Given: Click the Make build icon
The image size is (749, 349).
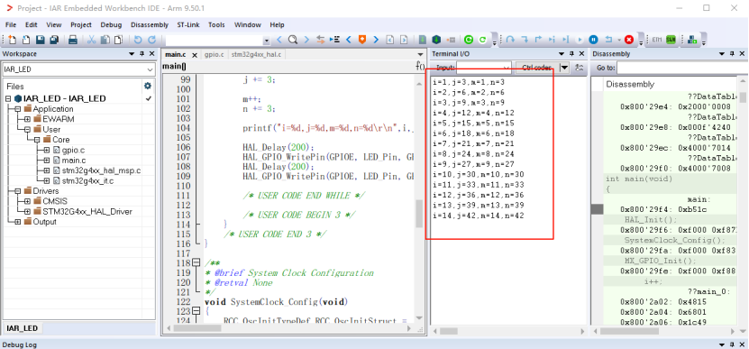Looking at the screenshot, I should click(436, 40).
